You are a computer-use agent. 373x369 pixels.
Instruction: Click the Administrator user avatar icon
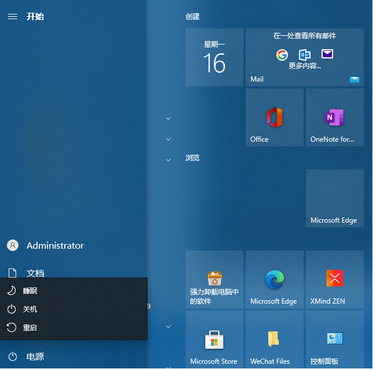tap(13, 245)
